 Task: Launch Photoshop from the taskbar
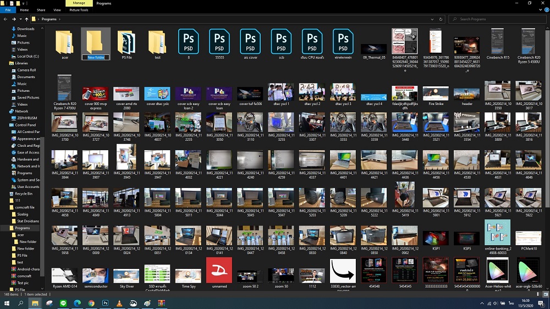click(105, 303)
